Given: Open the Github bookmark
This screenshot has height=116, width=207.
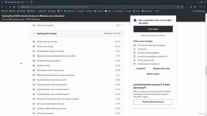Looking at the screenshot, I should 31,11.
